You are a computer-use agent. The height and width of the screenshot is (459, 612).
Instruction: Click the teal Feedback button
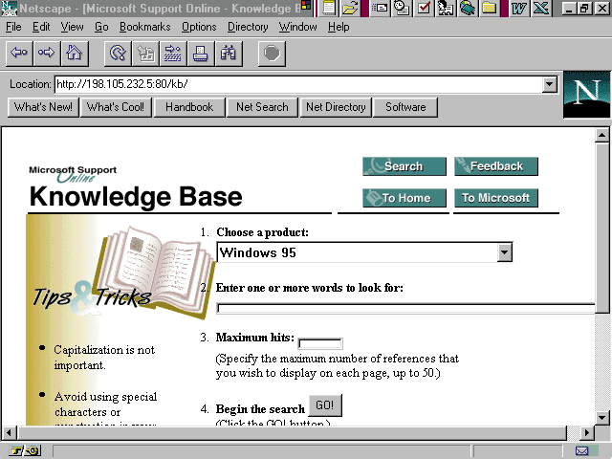point(496,166)
